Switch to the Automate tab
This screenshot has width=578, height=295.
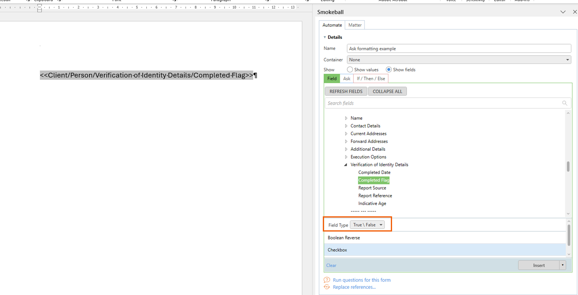[x=332, y=25]
